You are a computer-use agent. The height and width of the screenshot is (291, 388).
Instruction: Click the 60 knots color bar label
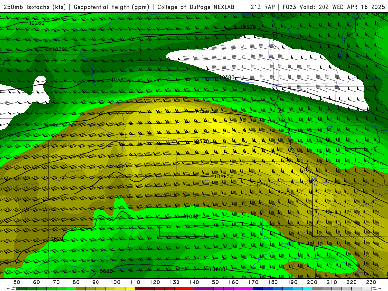point(37,282)
